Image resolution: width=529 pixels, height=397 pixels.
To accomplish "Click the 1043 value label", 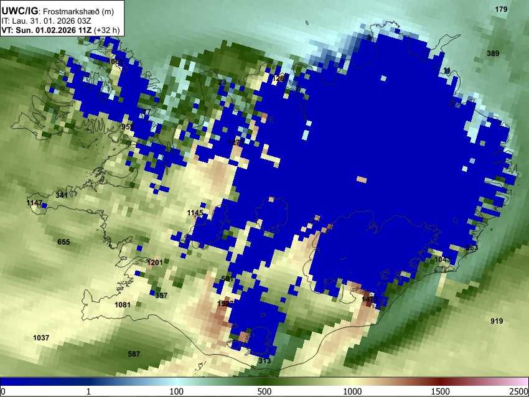I will 442,259.
